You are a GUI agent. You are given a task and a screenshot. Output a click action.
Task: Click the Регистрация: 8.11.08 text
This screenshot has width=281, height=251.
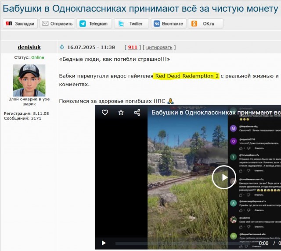click(26, 113)
